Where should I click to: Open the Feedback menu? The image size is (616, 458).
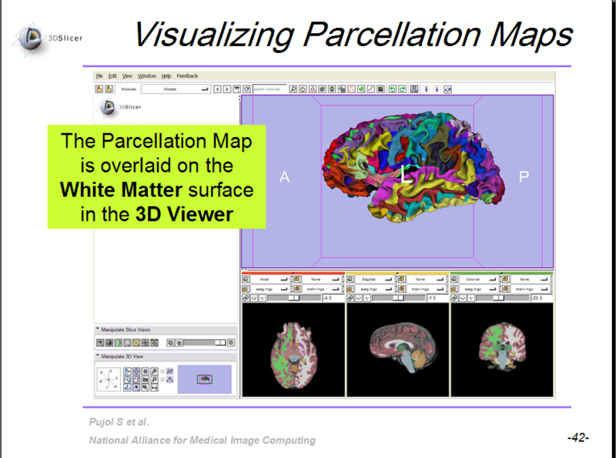(187, 76)
